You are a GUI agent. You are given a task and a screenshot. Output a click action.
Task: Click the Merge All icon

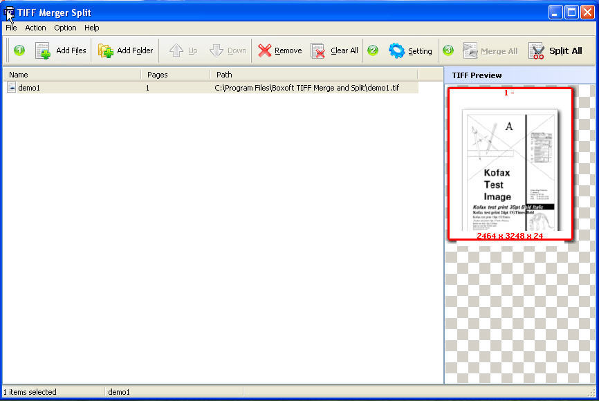point(470,50)
